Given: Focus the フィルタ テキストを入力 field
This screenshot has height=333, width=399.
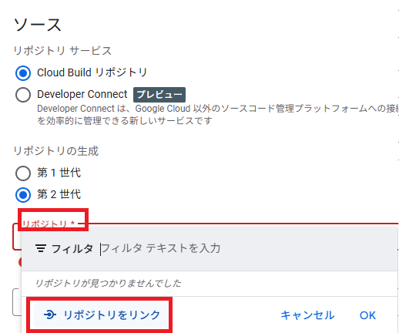Looking at the screenshot, I should tap(246, 248).
